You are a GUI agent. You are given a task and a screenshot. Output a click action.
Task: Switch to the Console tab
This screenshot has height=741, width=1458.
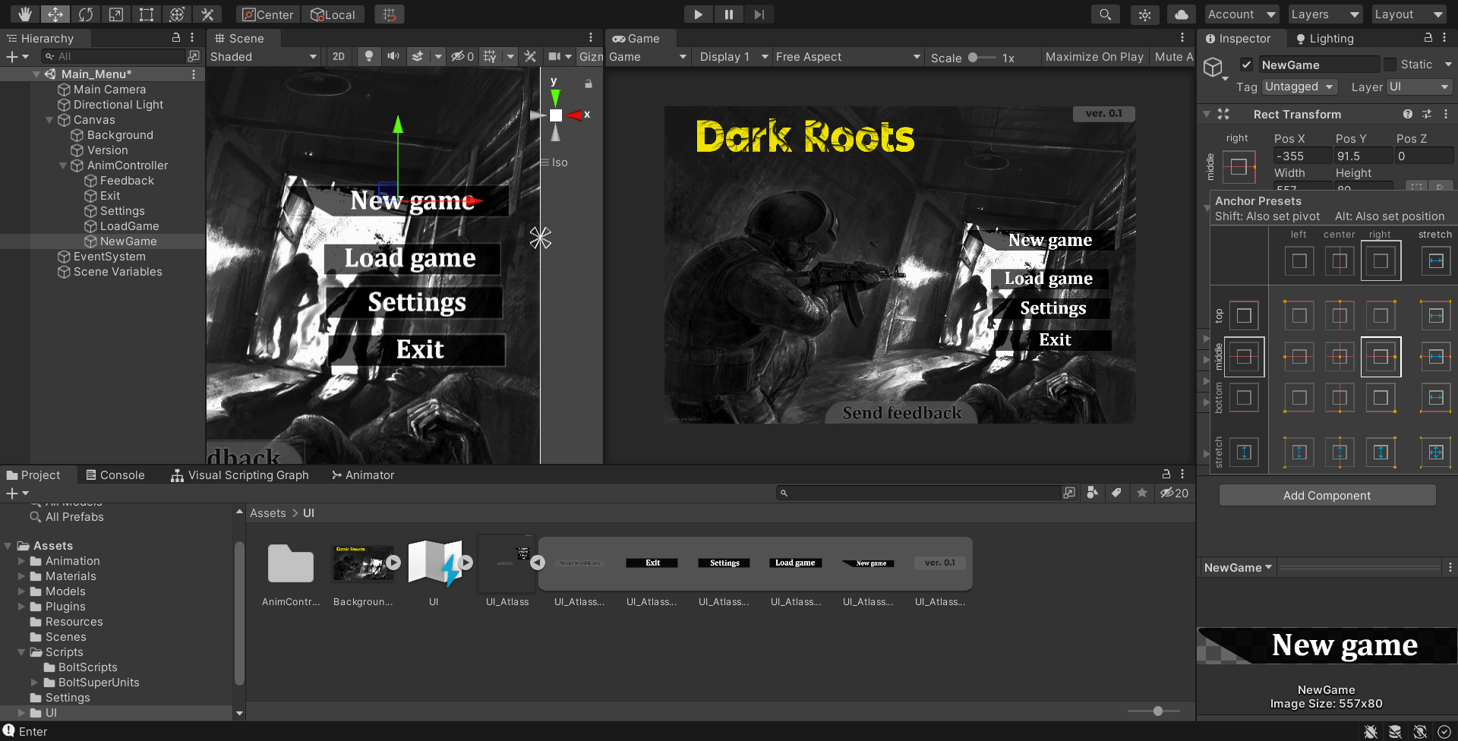(x=121, y=475)
